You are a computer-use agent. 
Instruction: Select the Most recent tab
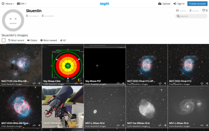click(16, 41)
